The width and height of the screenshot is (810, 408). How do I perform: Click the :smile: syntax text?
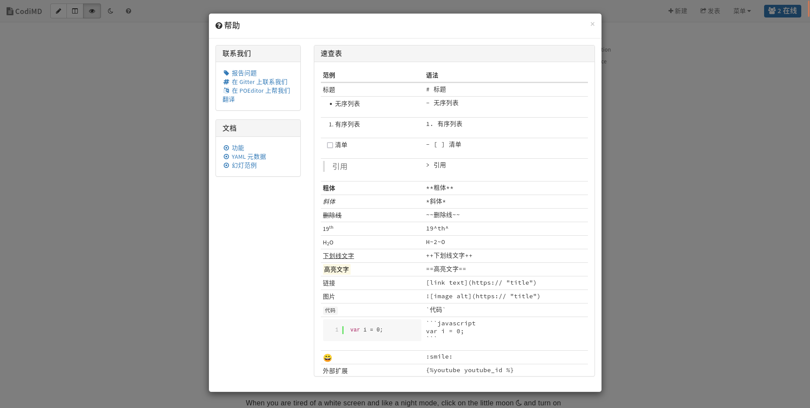click(x=439, y=357)
